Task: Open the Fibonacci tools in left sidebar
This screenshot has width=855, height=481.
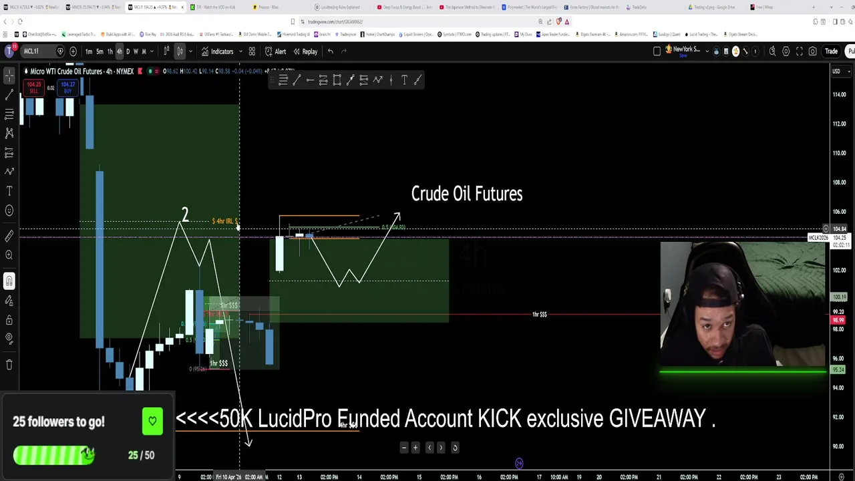Action: [9, 115]
